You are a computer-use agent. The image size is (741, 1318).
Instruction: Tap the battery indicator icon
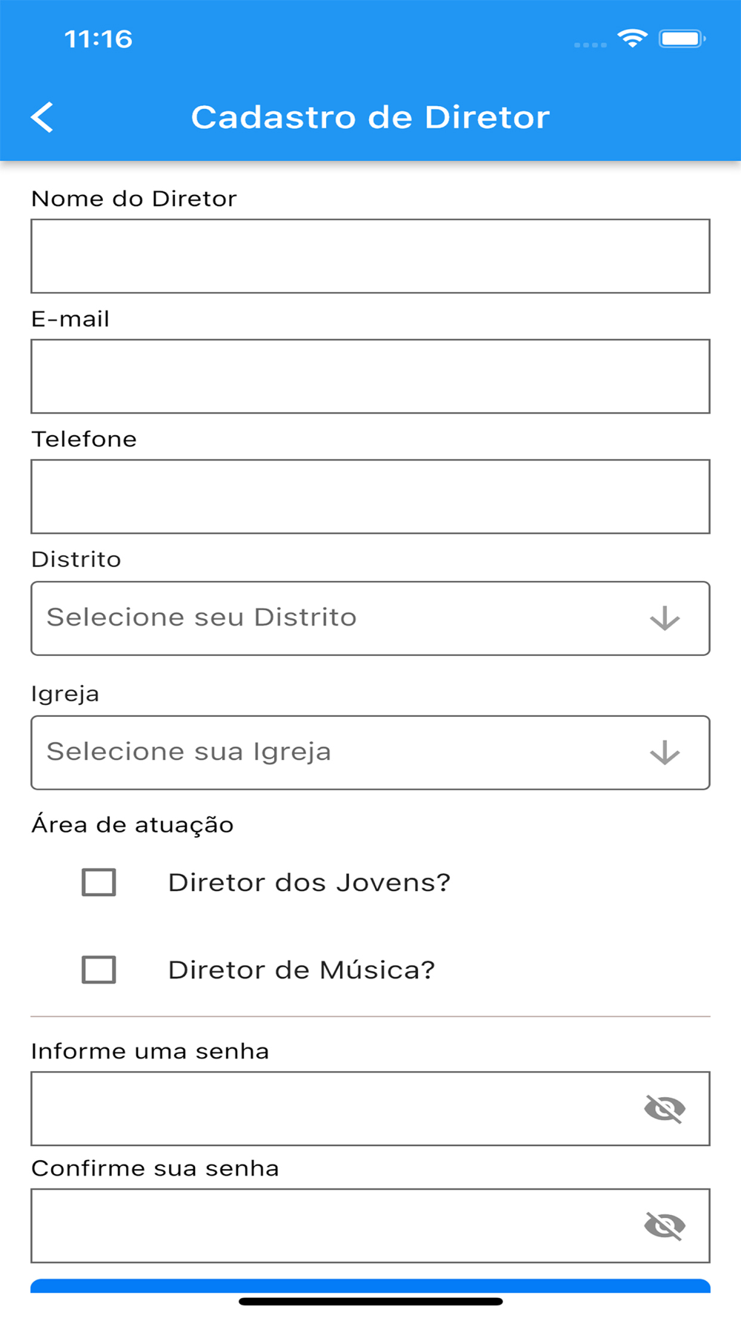[x=682, y=39]
